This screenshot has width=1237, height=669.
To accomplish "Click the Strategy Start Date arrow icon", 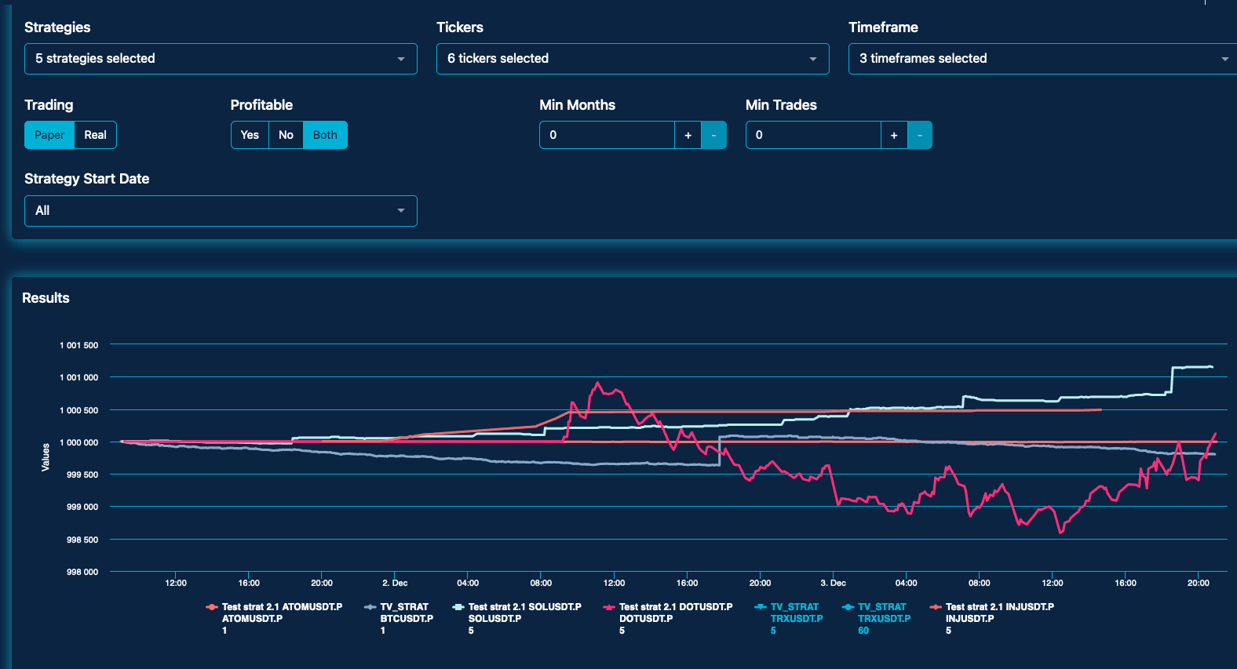I will [401, 211].
